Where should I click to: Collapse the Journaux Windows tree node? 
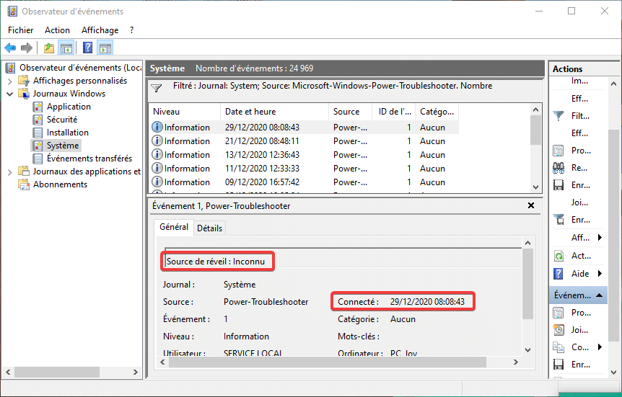coord(9,94)
